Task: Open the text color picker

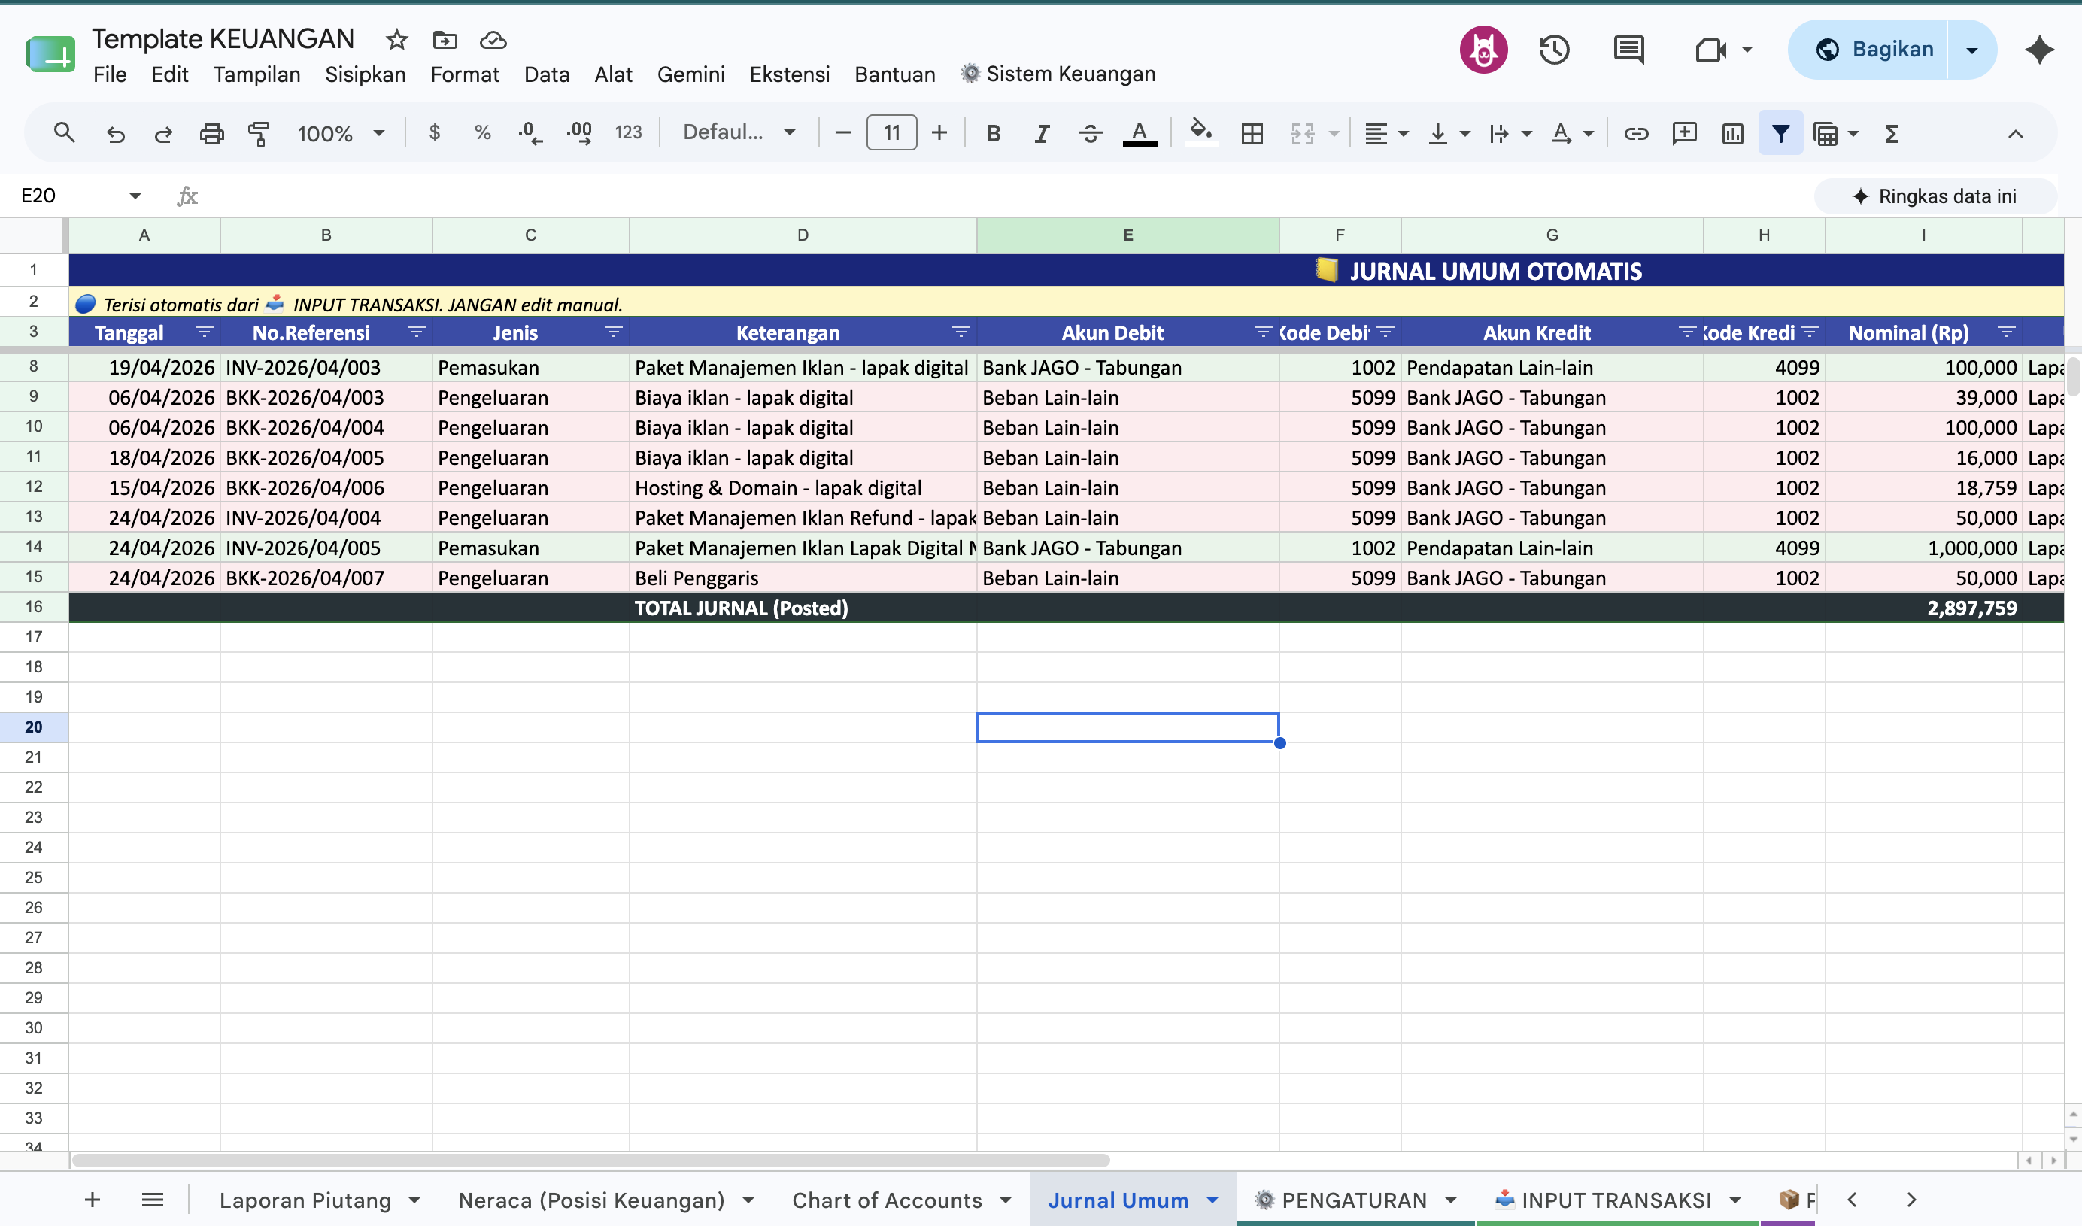Action: (1140, 134)
